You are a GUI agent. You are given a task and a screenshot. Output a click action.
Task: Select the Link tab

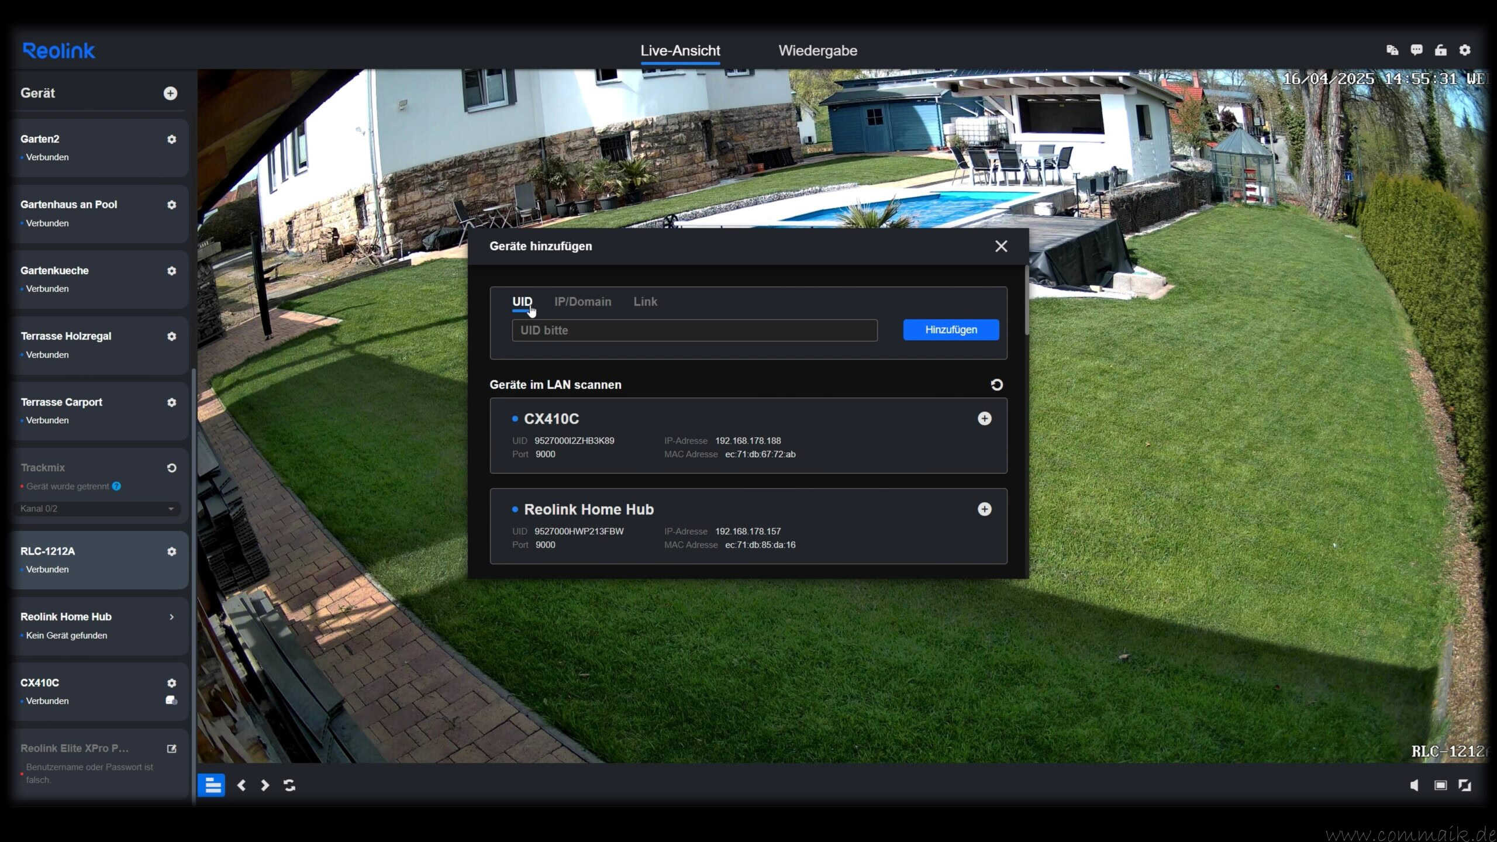(x=646, y=302)
